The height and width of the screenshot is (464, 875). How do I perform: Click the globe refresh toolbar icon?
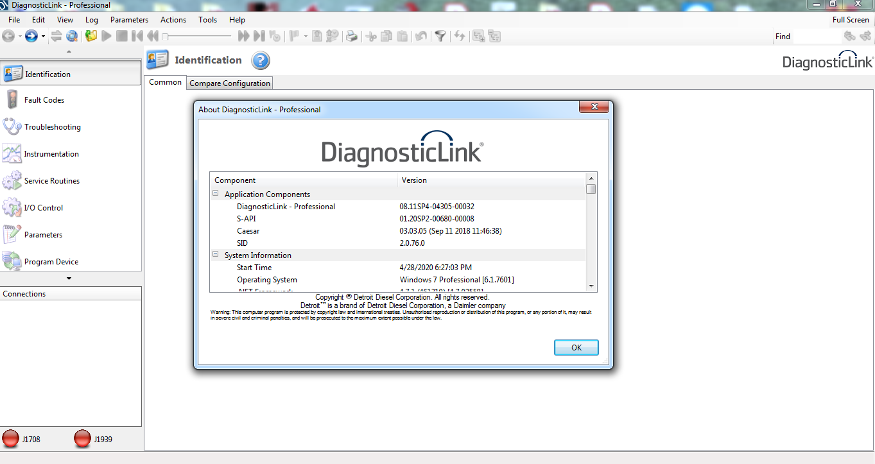72,37
